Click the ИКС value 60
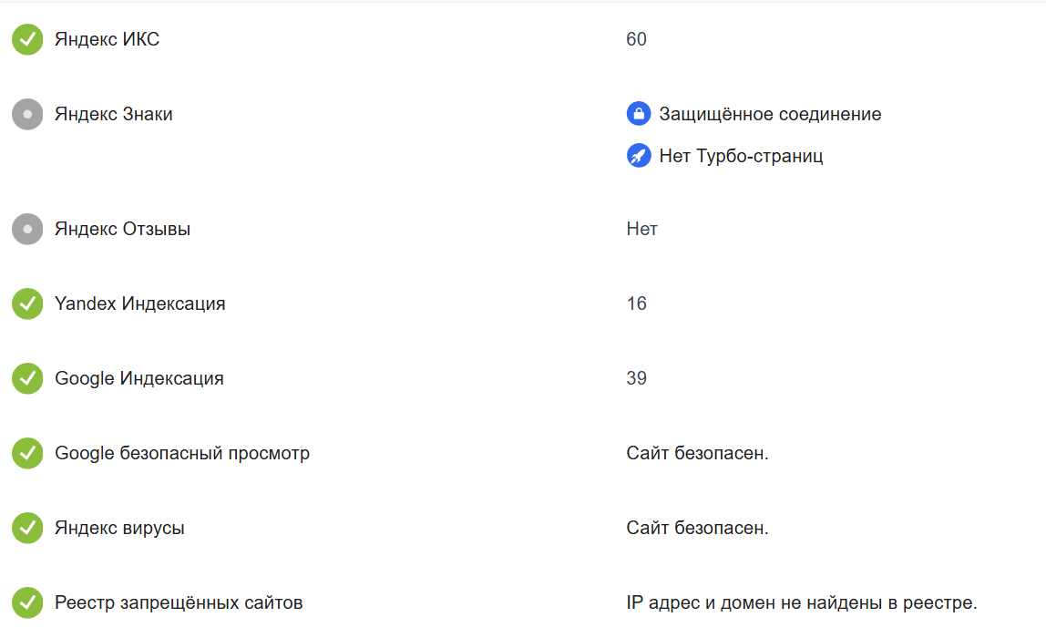 (x=636, y=39)
